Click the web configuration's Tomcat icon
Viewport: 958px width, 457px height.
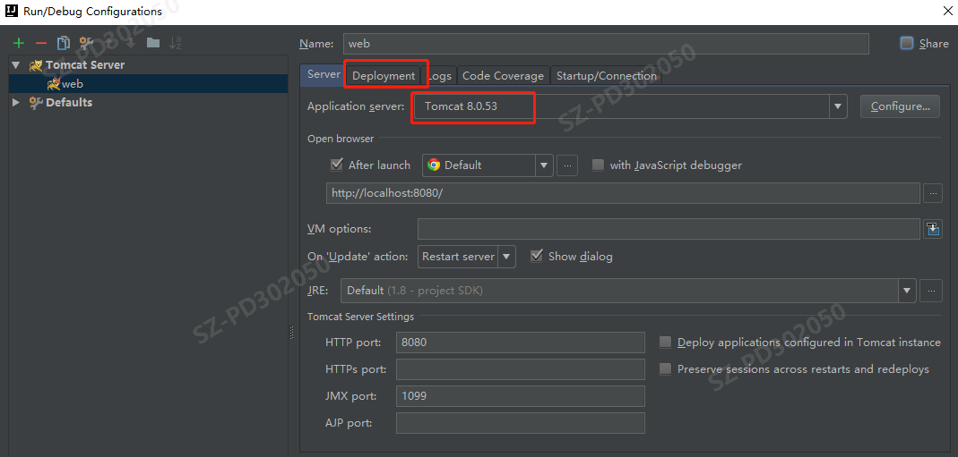[x=54, y=84]
